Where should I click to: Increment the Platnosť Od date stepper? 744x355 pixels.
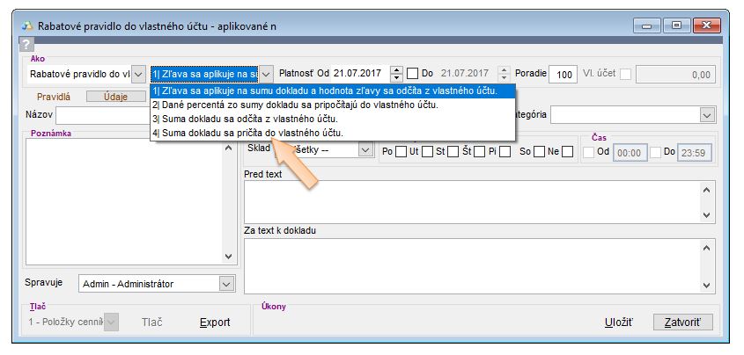point(396,70)
